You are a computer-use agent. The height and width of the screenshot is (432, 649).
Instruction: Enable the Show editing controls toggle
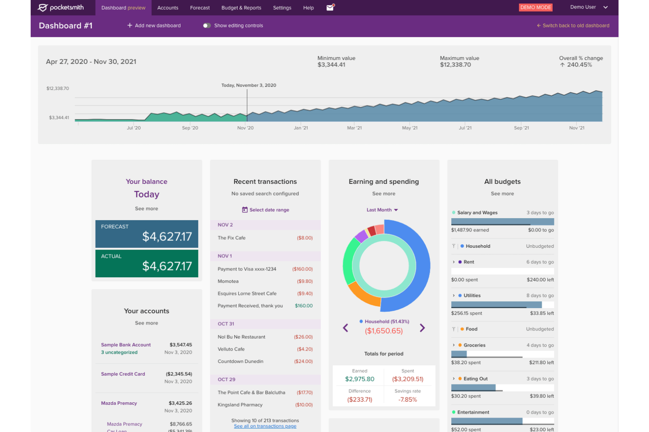[207, 25]
